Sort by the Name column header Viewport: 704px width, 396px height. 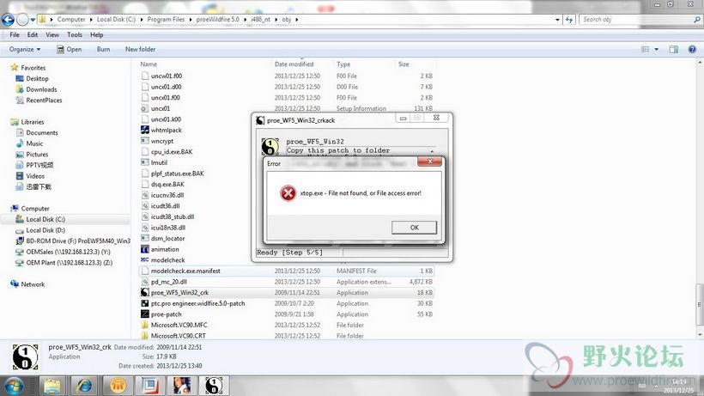(x=149, y=64)
